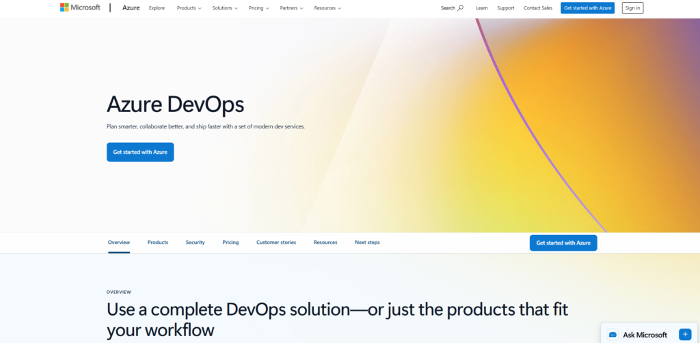The image size is (700, 343).
Task: Open the Azure home link
Action: tap(131, 8)
